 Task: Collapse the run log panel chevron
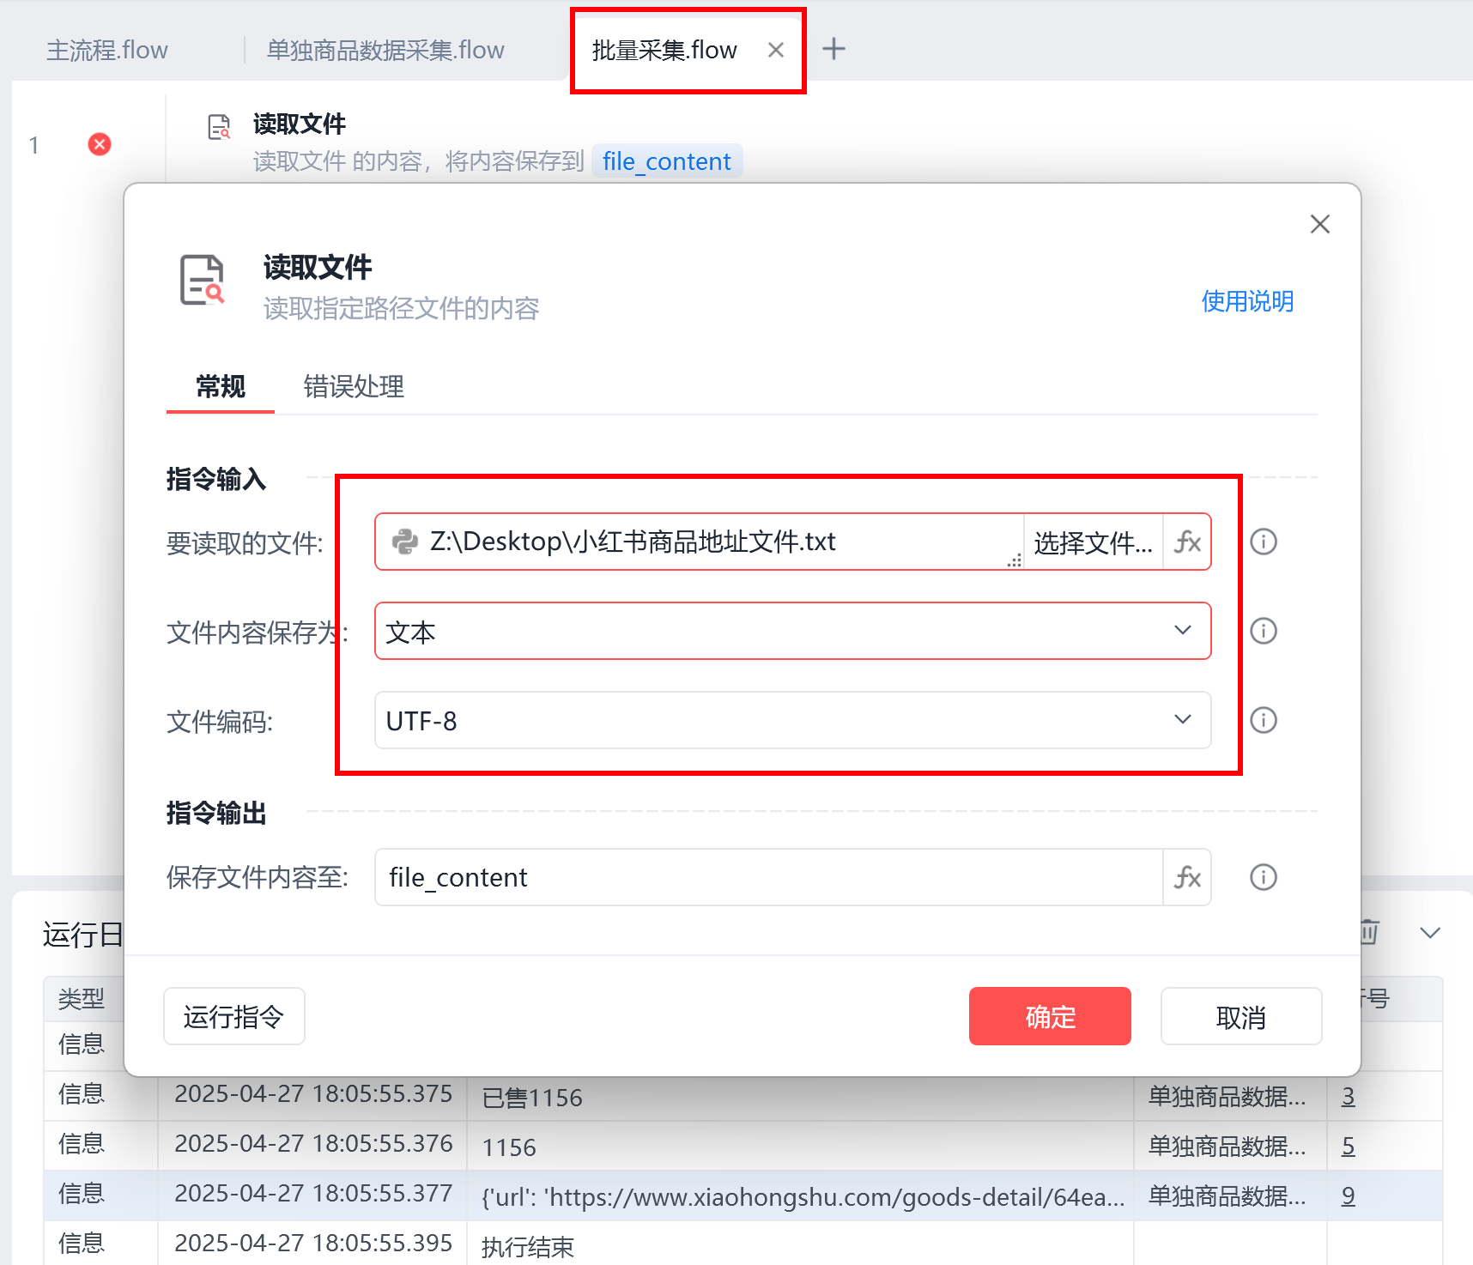coord(1430,933)
